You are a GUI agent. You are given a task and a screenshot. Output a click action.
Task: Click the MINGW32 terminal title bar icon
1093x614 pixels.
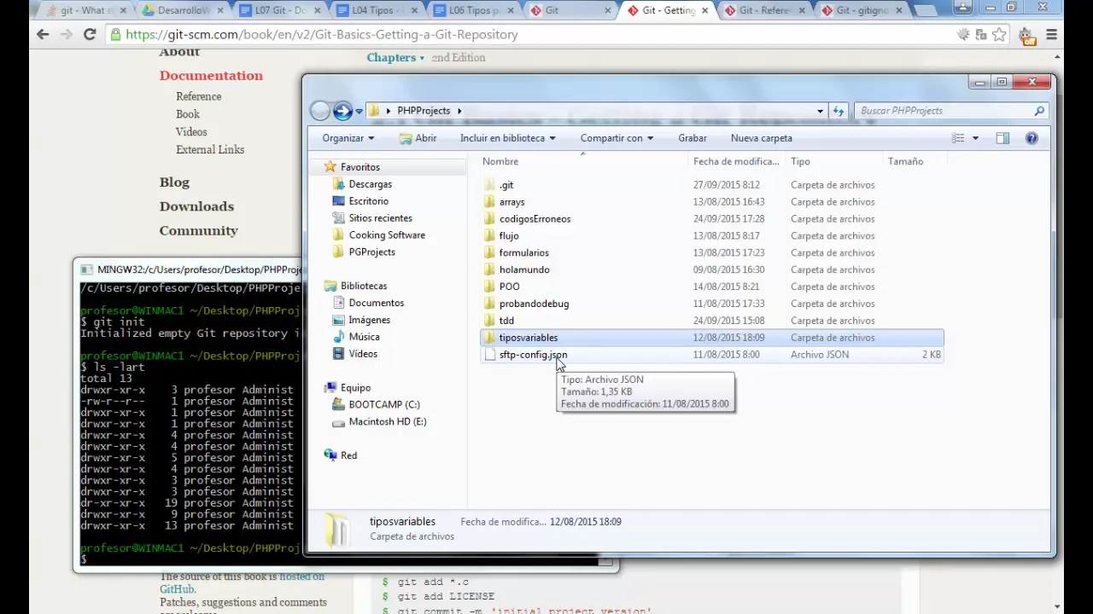click(87, 269)
